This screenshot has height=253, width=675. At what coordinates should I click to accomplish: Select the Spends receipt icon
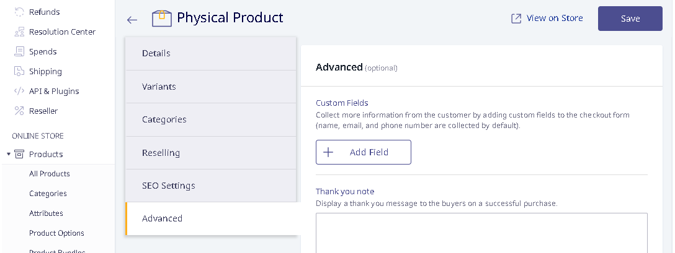tap(19, 51)
